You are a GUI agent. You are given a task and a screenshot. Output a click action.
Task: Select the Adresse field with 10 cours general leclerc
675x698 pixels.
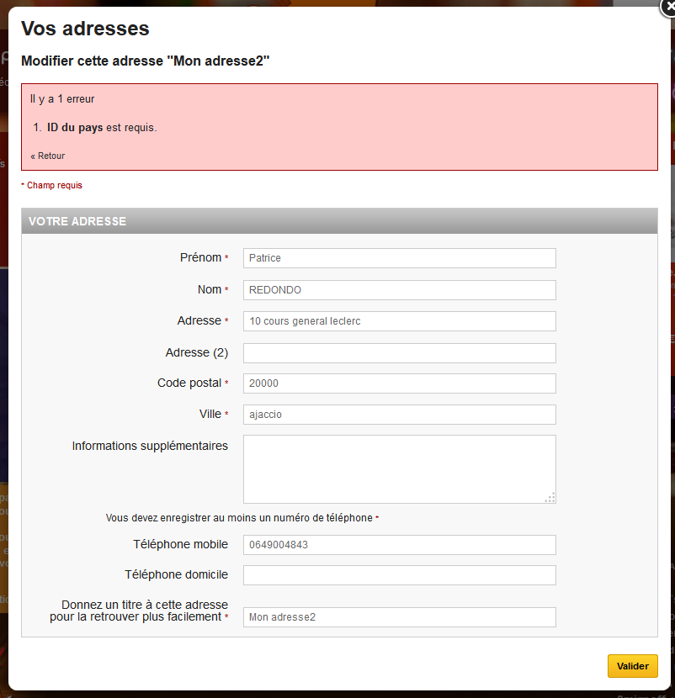399,321
